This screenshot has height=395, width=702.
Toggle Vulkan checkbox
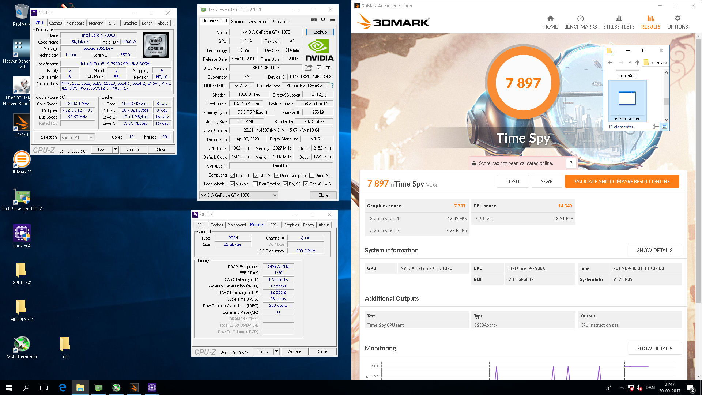(232, 184)
